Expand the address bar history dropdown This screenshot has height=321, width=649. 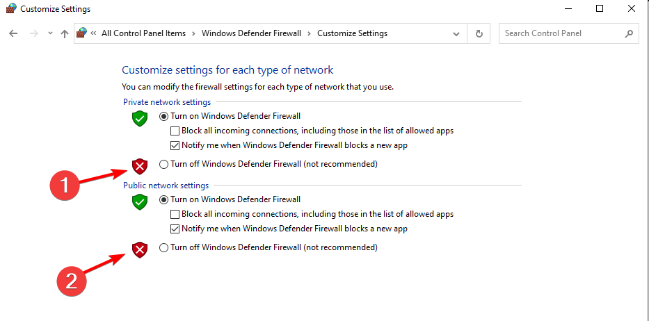pyautogui.click(x=456, y=33)
